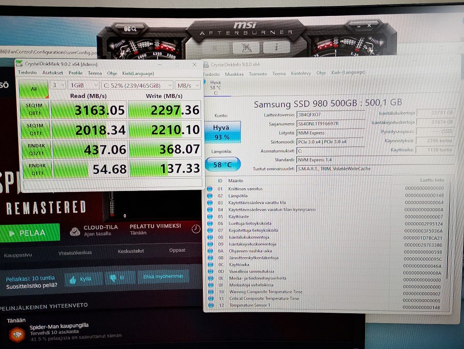Click the CLOUD-TILA cloud status icon
464x349 pixels.
click(75, 231)
